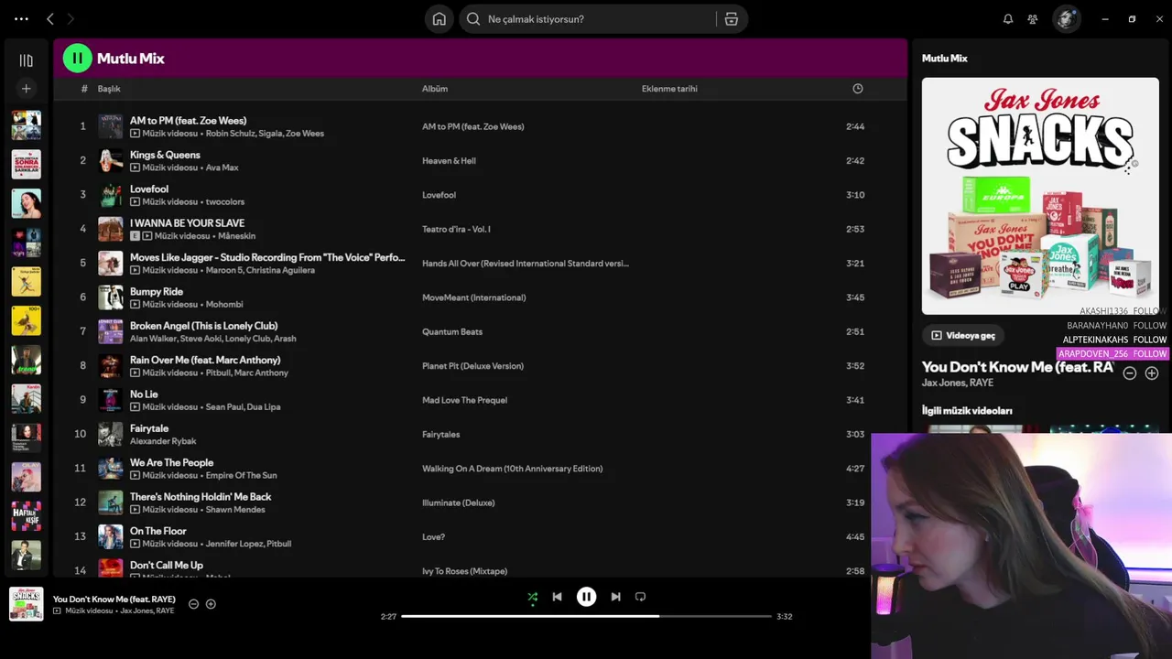The width and height of the screenshot is (1172, 659).
Task: Open the Browse icon beside search
Action: pos(732,19)
